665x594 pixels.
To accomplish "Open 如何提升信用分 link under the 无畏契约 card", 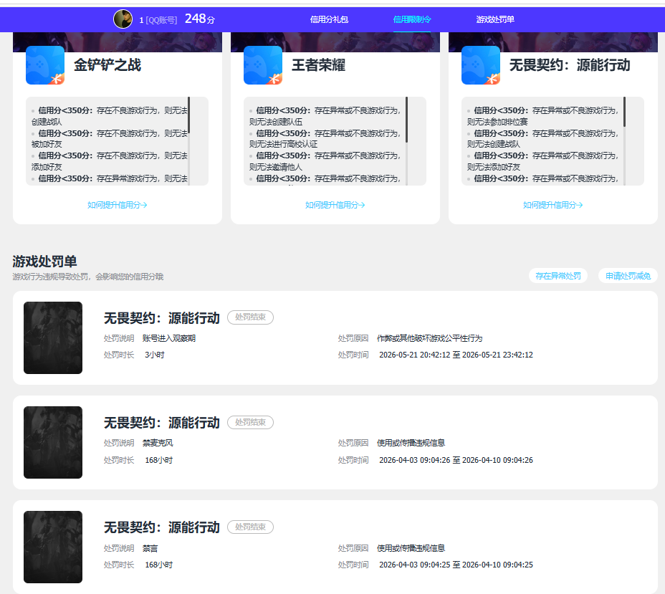I will tap(552, 205).
